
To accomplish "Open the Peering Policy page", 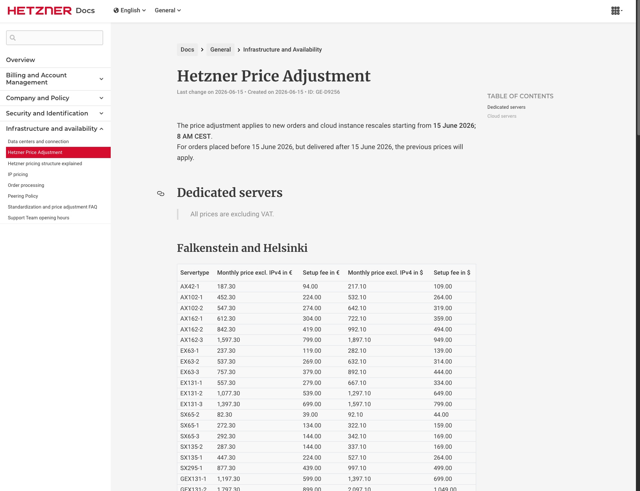I will [23, 196].
